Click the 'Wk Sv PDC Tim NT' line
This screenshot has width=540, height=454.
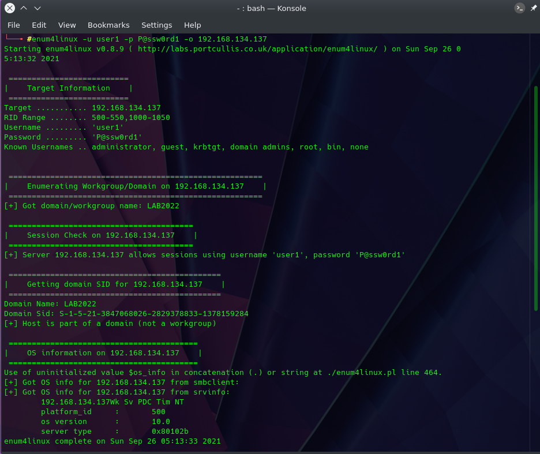coord(112,402)
